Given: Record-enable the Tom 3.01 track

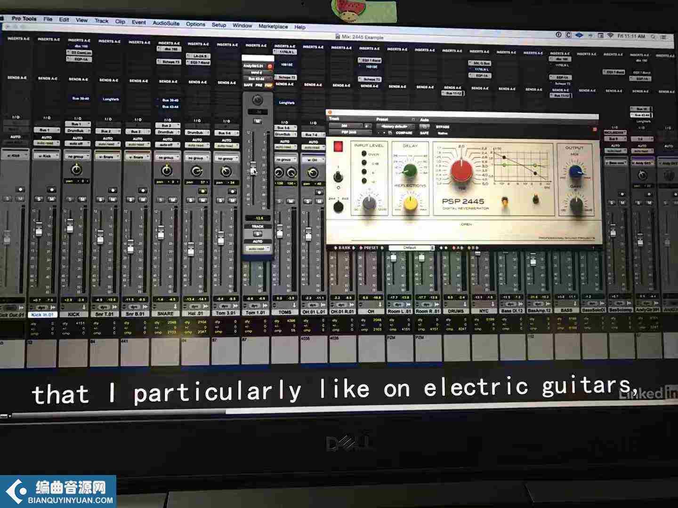Looking at the screenshot, I should 233,191.
